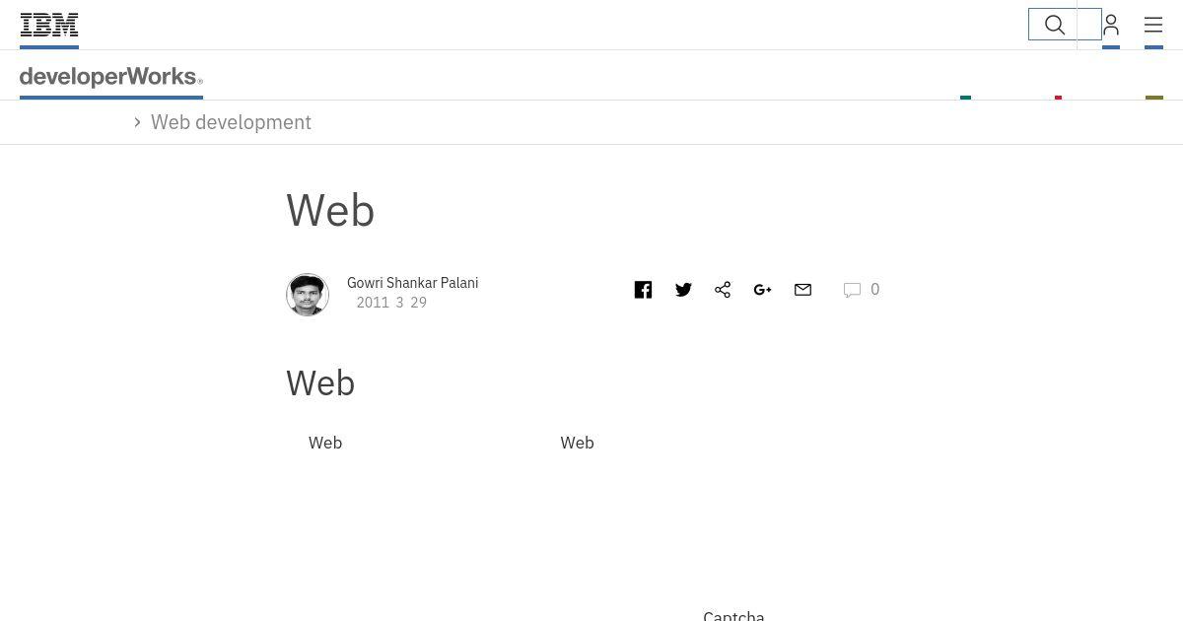
Task: Click the magnifying glass search icon
Action: click(x=1055, y=25)
